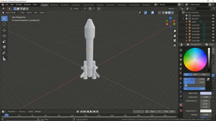The height and width of the screenshot is (121, 216).
Task: Open the File menu
Action: click(7, 4)
